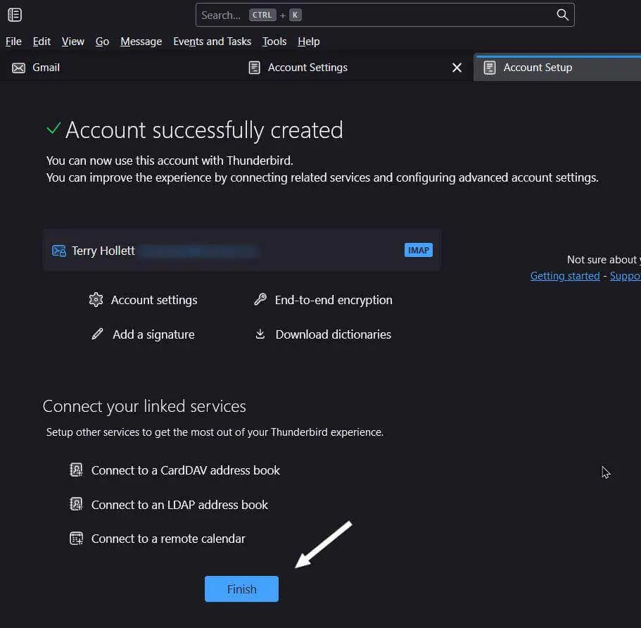Image resolution: width=641 pixels, height=628 pixels.
Task: Open the Message menu
Action: tap(141, 42)
